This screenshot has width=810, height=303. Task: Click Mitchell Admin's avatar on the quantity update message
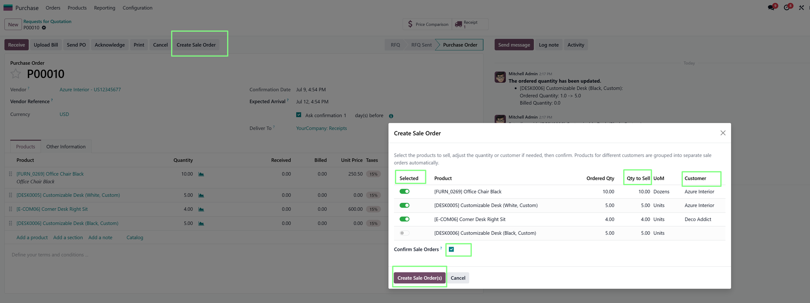click(x=500, y=77)
